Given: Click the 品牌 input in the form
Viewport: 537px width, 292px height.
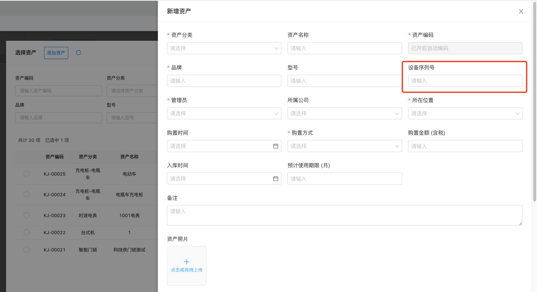Looking at the screenshot, I should point(224,81).
